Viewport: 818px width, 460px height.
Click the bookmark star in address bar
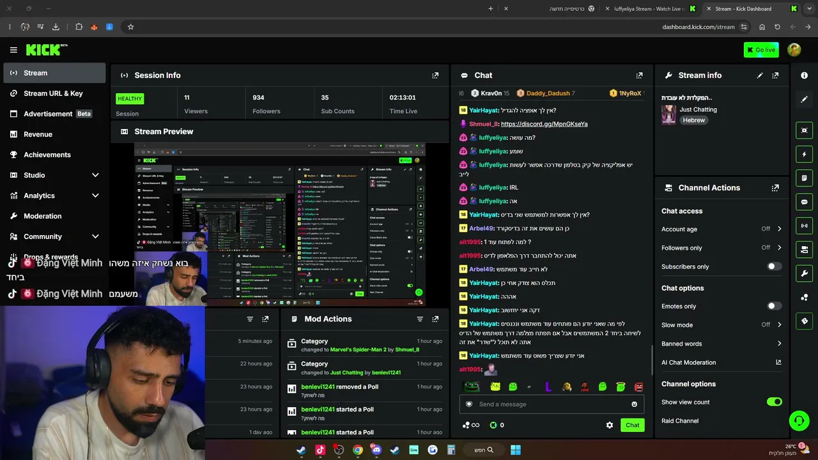tap(130, 27)
